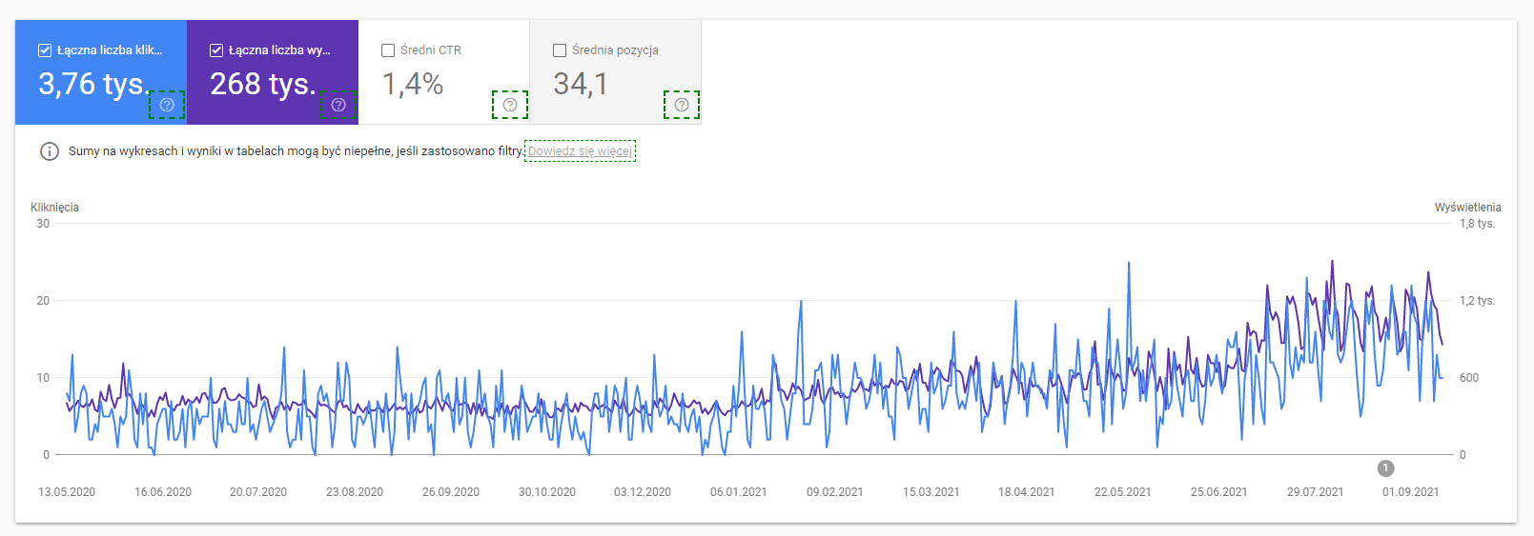This screenshot has width=1534, height=536.
Task: Click the Kliknięcia axis title
Action: point(54,208)
